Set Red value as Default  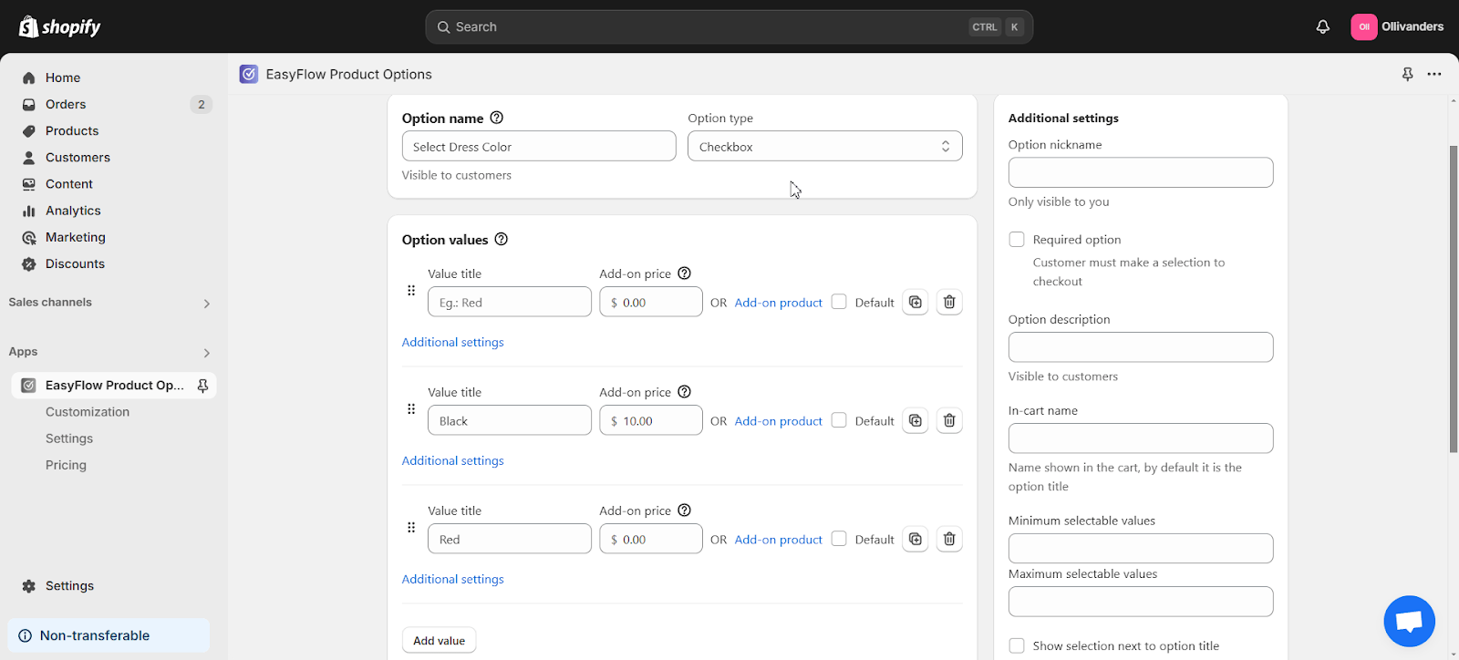click(839, 539)
